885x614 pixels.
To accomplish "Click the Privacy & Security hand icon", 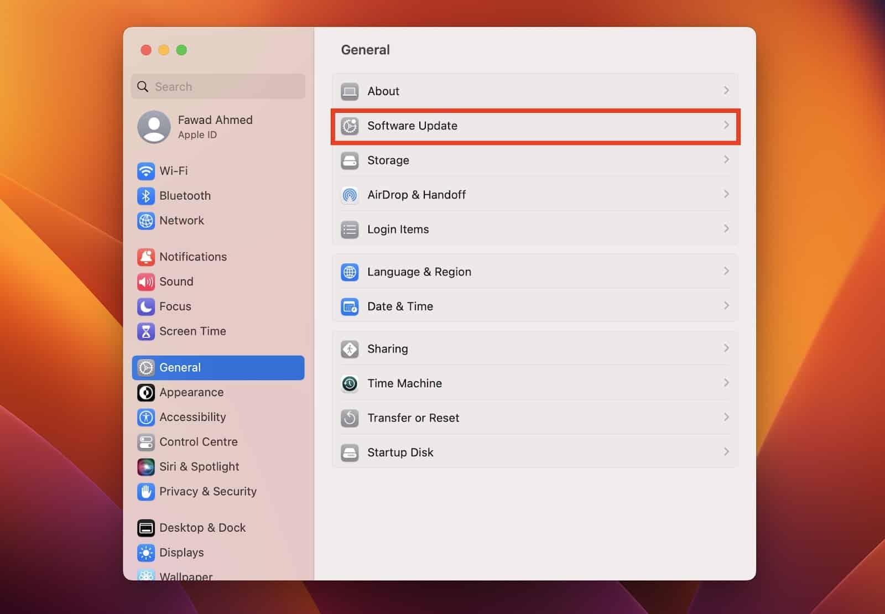I will coord(146,492).
